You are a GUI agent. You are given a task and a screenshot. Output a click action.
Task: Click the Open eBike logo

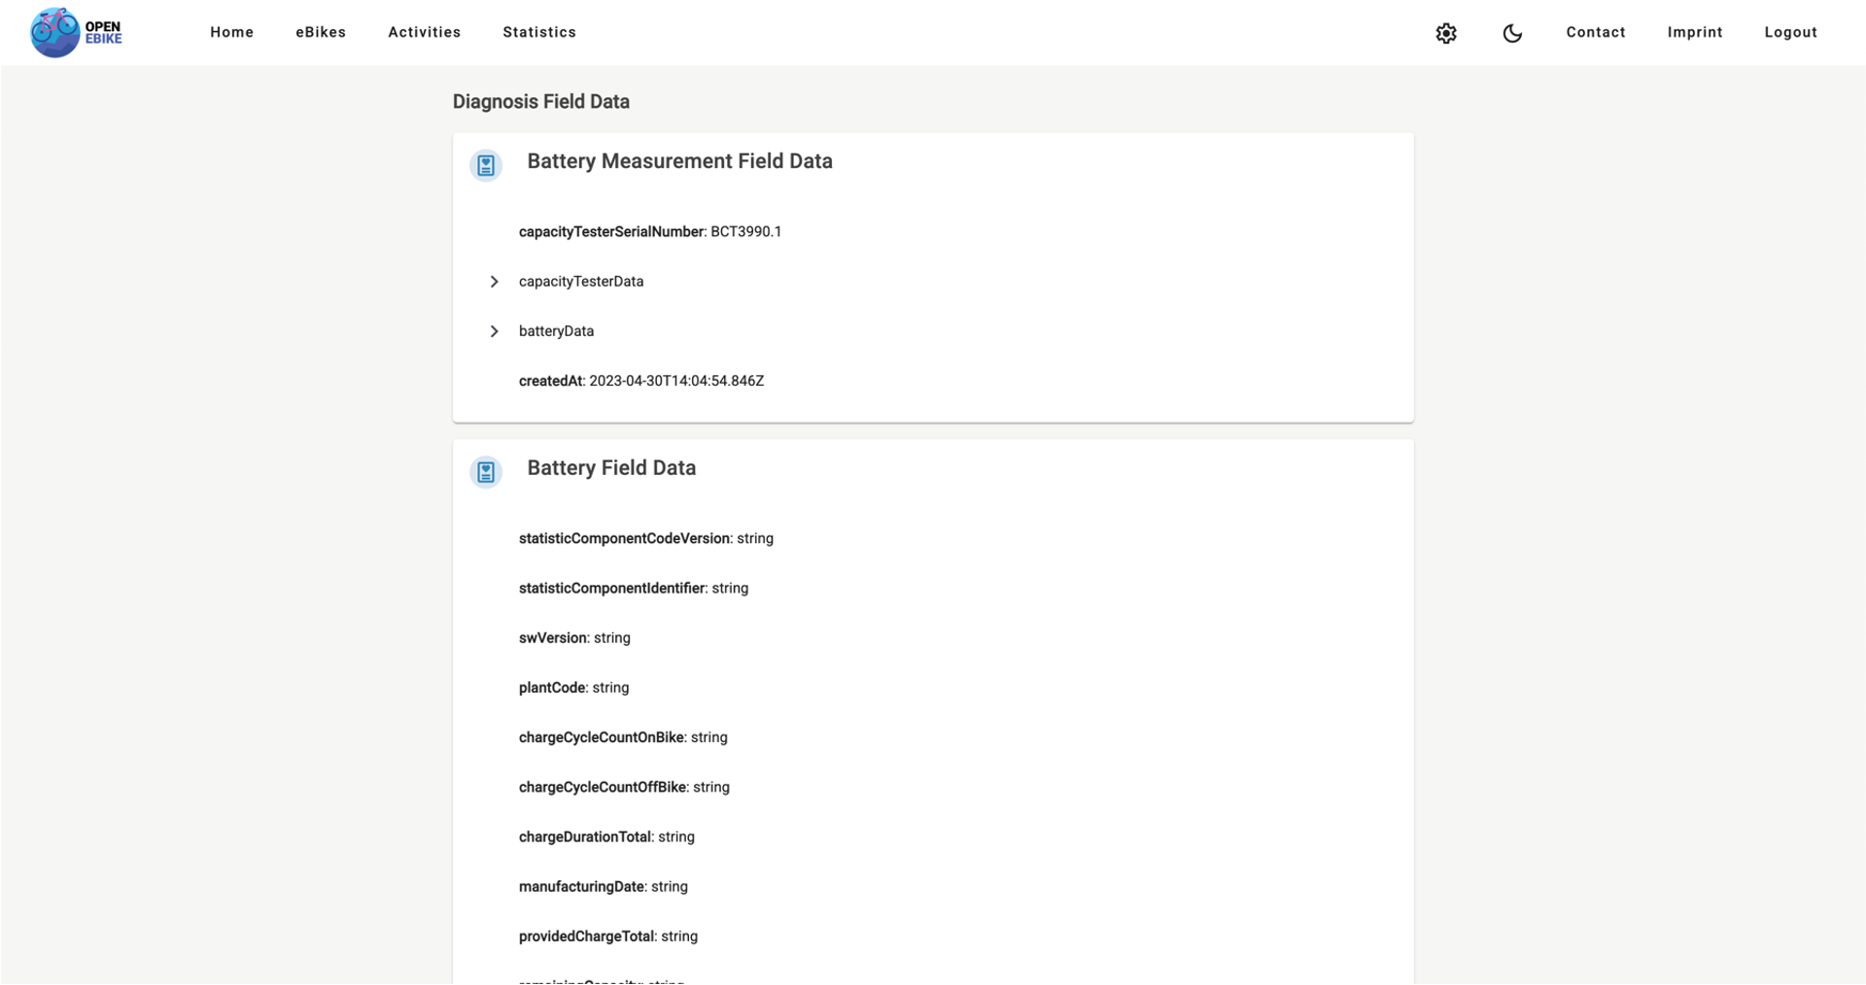[x=75, y=31]
